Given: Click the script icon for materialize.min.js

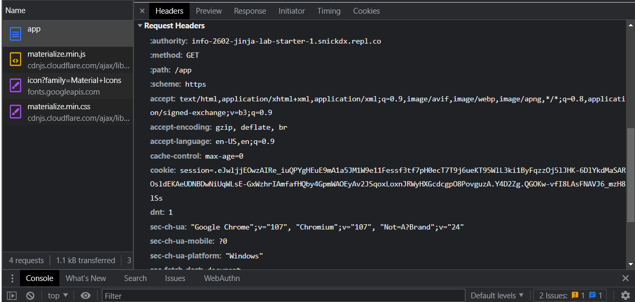Looking at the screenshot, I should tap(16, 60).
